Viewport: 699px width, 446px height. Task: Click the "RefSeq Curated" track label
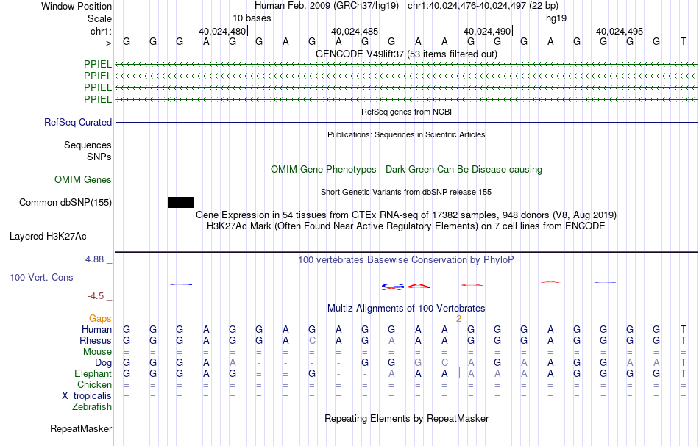tap(78, 123)
